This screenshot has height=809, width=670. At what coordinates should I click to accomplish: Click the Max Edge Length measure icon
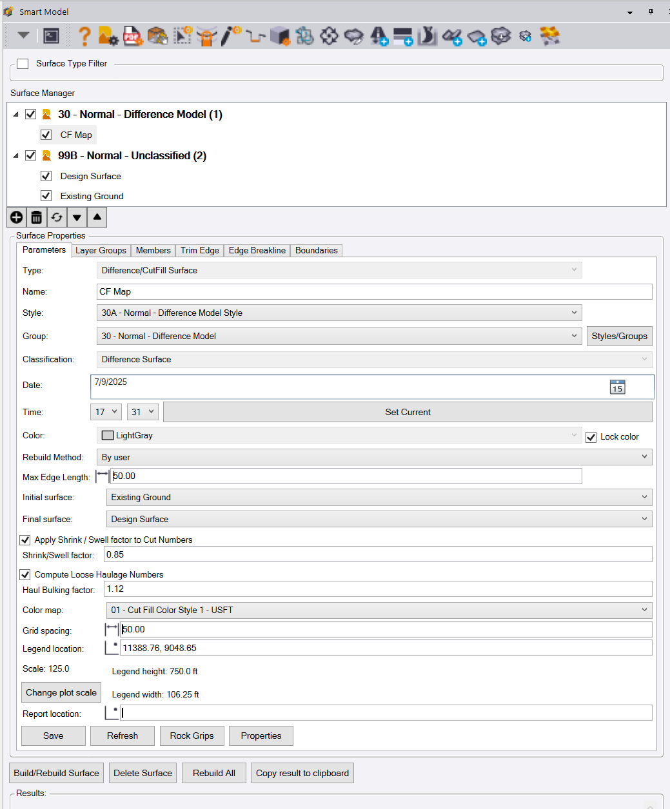[x=102, y=476]
